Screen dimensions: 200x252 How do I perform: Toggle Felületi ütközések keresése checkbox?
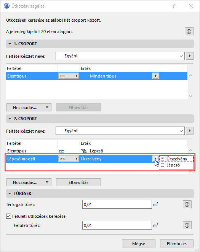point(8,216)
